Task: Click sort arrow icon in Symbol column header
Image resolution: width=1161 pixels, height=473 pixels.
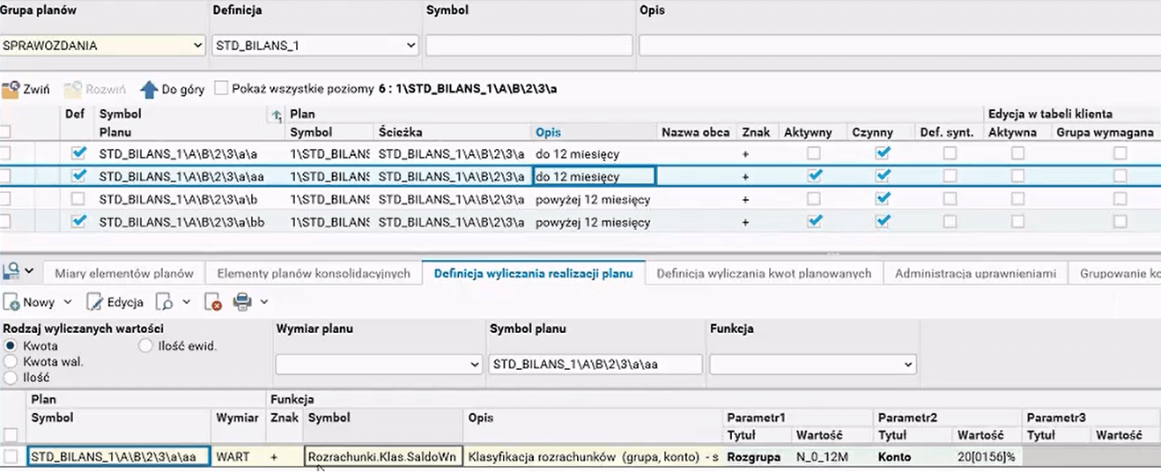Action: click(276, 115)
